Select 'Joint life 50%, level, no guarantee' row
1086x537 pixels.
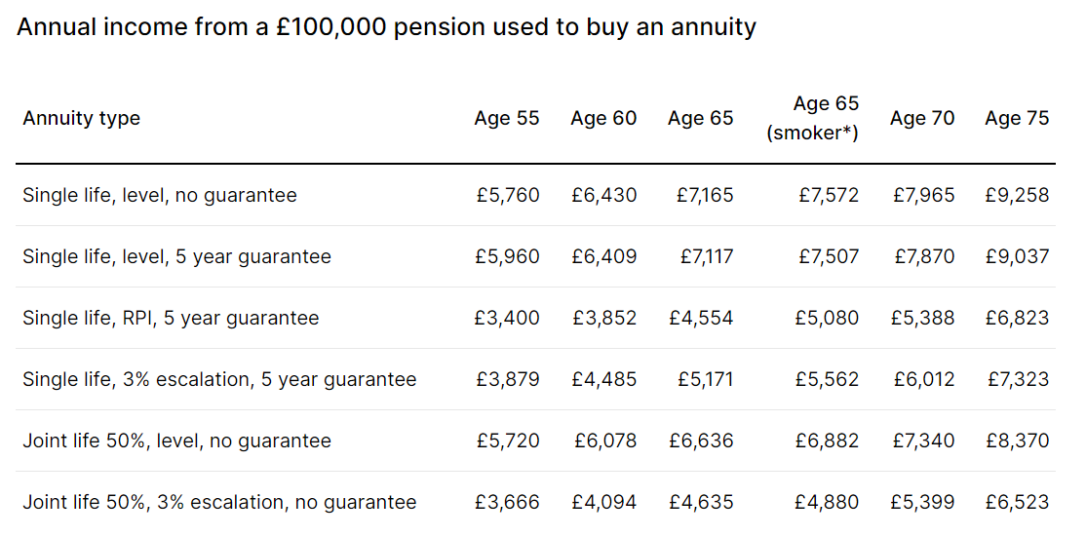pyautogui.click(x=176, y=441)
